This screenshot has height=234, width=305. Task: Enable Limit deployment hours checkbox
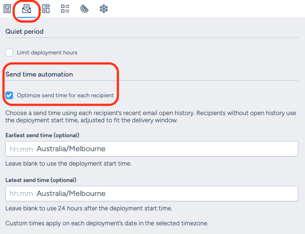pyautogui.click(x=9, y=52)
